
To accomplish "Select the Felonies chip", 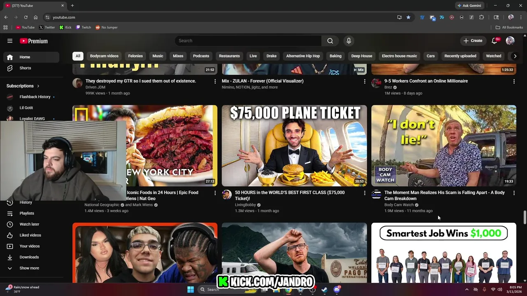I will 135,56.
